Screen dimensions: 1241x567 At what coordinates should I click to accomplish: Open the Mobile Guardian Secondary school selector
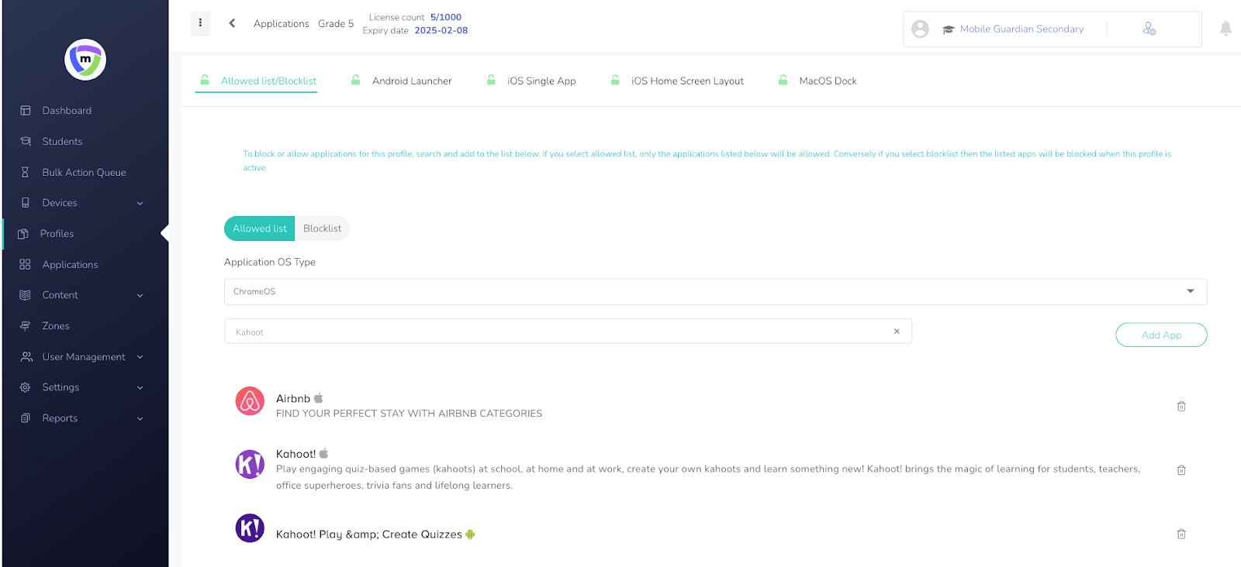point(1021,29)
